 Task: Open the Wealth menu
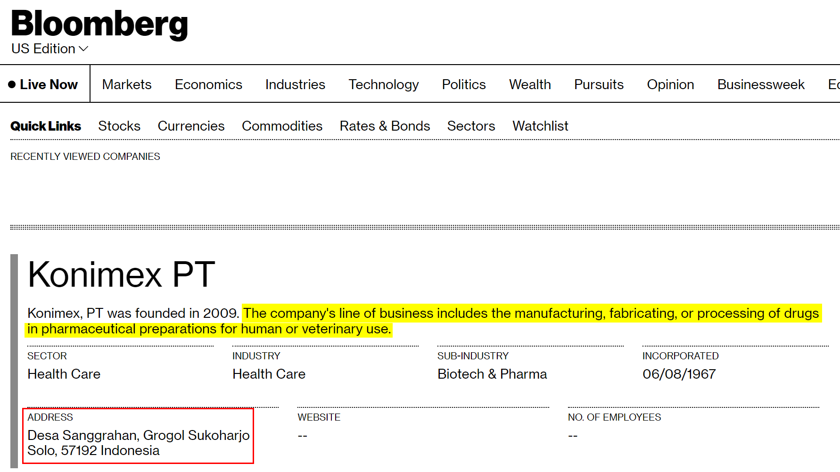(x=530, y=84)
